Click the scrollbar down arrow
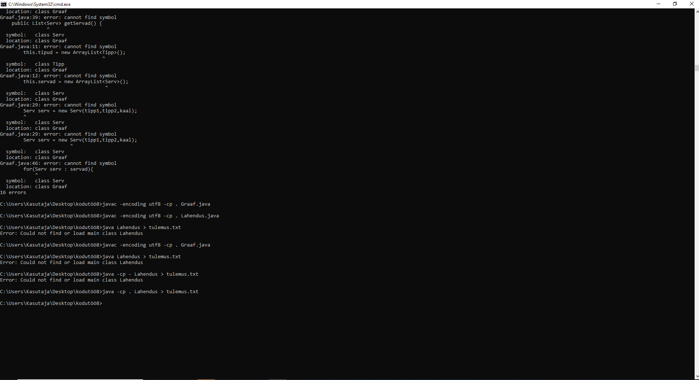The height and width of the screenshot is (380, 699). click(x=697, y=376)
